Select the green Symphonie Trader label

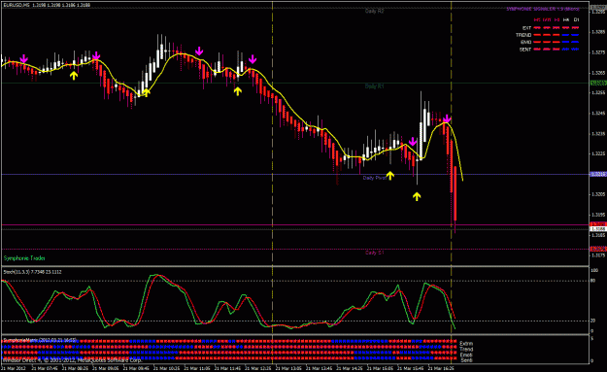(x=24, y=258)
